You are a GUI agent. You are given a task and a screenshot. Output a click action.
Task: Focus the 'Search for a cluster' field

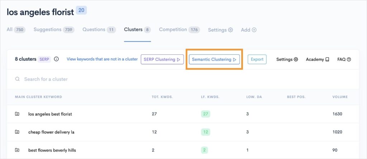pyautogui.click(x=183, y=79)
